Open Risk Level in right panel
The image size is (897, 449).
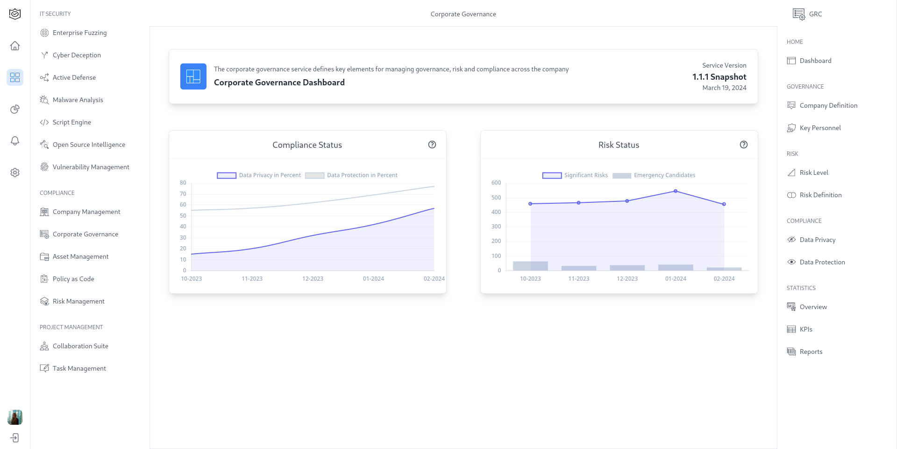[x=813, y=173]
